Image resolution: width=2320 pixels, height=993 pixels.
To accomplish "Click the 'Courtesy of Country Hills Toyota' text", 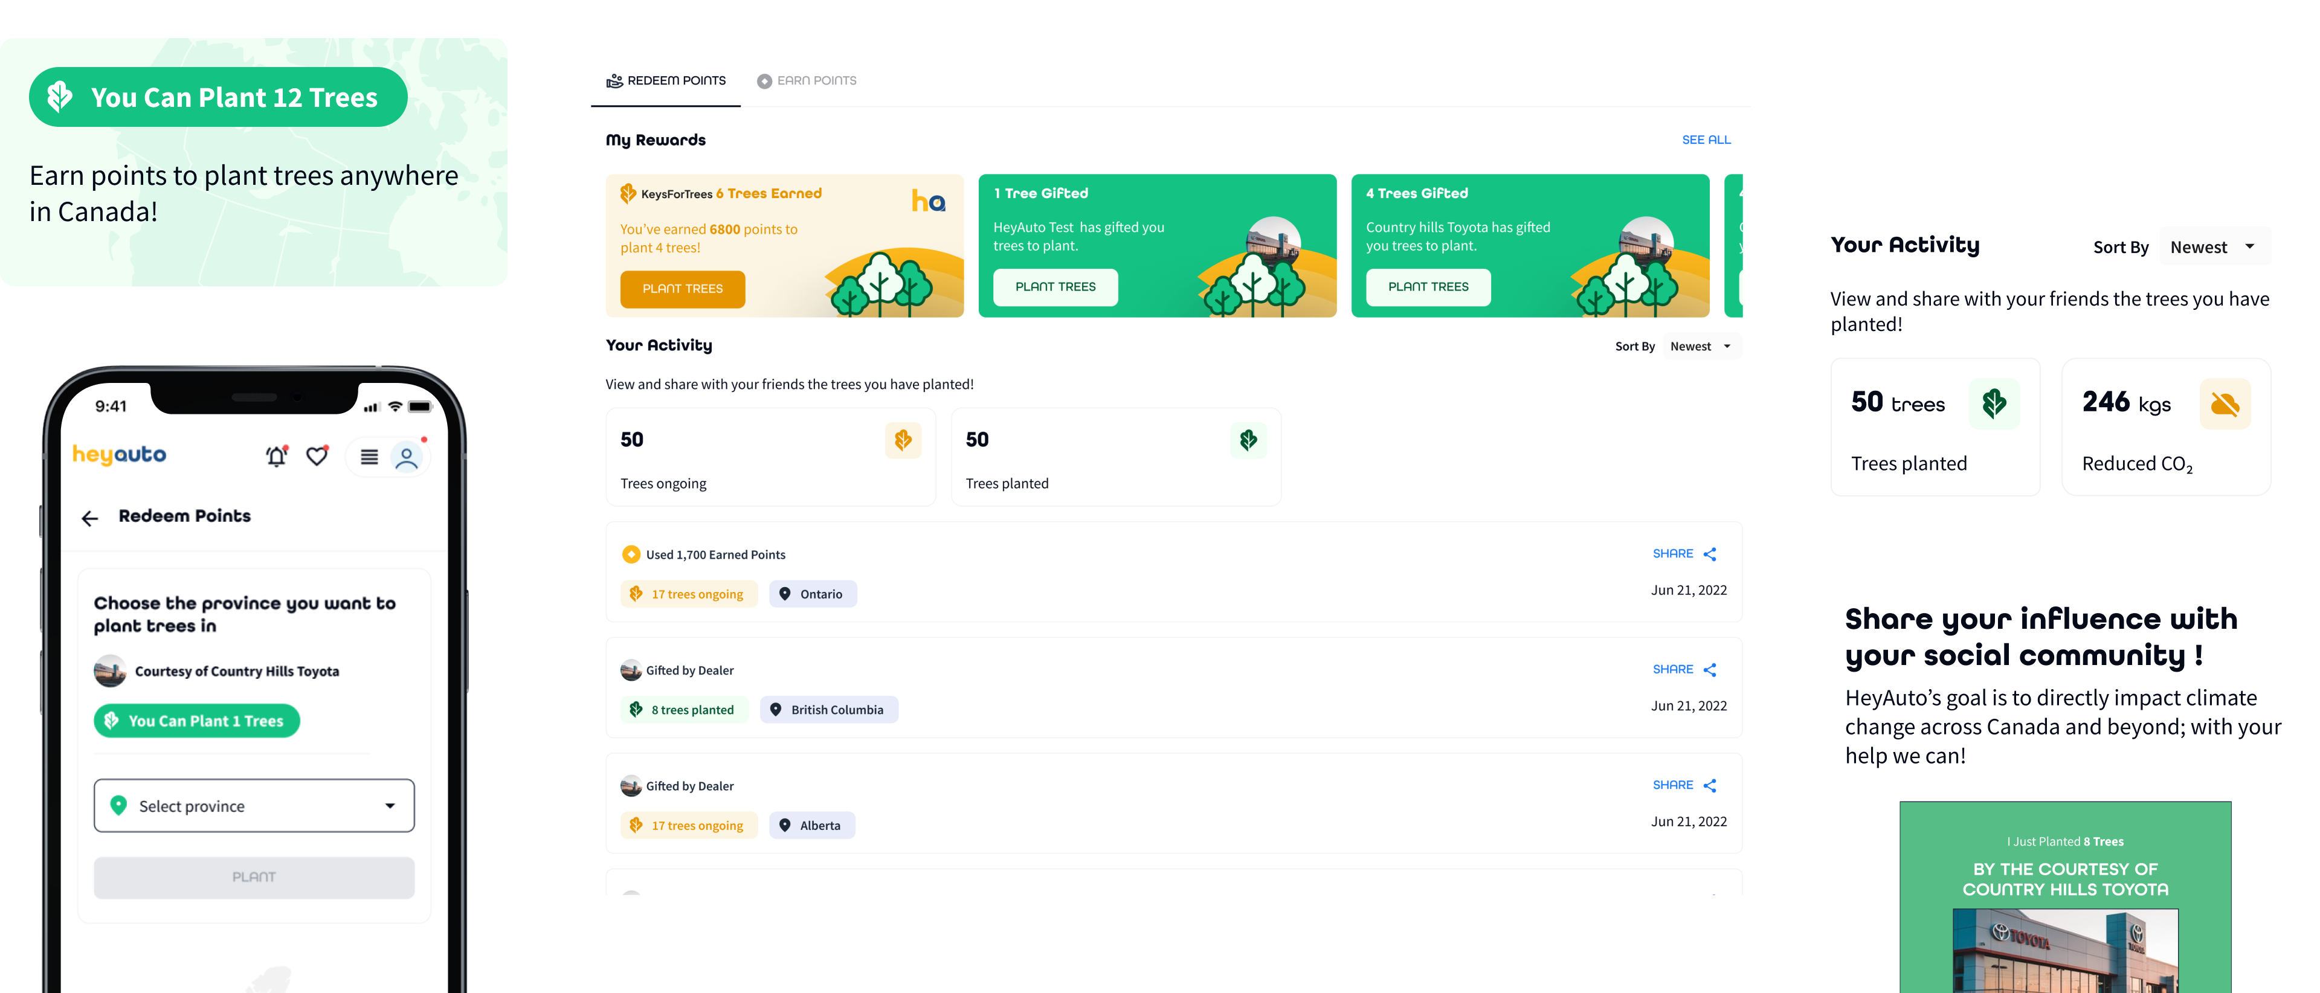I will point(237,670).
